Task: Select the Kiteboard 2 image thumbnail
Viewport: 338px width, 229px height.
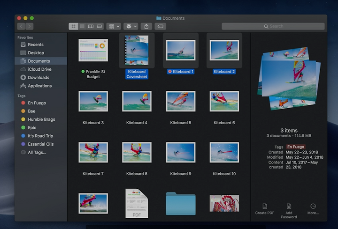Action: [x=224, y=50]
